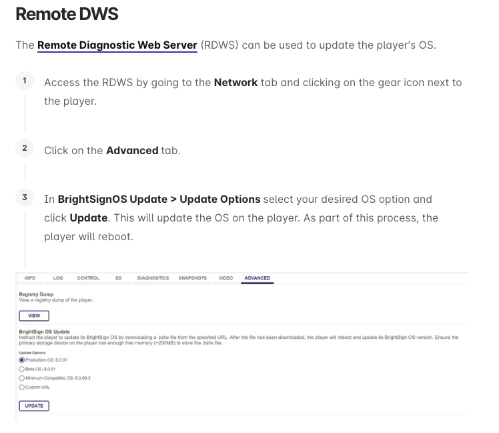Go to the SD tab
The height and width of the screenshot is (433, 499).
point(118,278)
